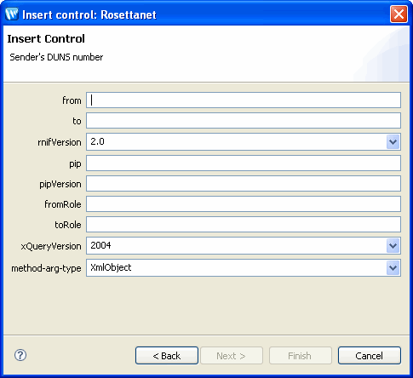413x378 pixels.
Task: Focus the fromRole field
Action: coord(244,204)
